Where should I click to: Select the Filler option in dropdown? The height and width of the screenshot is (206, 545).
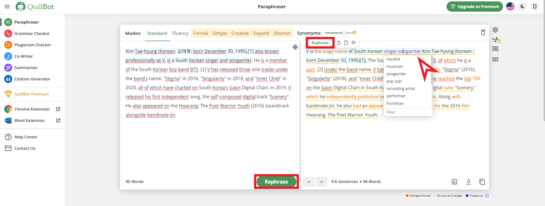click(x=391, y=112)
